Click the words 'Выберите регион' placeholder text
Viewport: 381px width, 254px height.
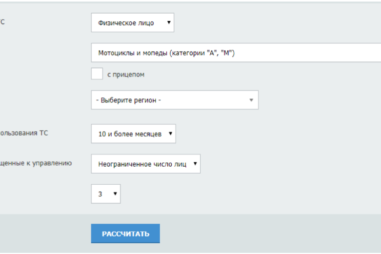(128, 100)
